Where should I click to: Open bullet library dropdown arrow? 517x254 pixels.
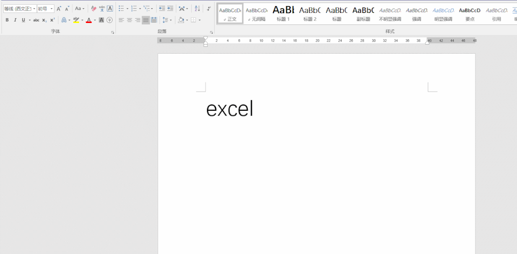(x=127, y=9)
